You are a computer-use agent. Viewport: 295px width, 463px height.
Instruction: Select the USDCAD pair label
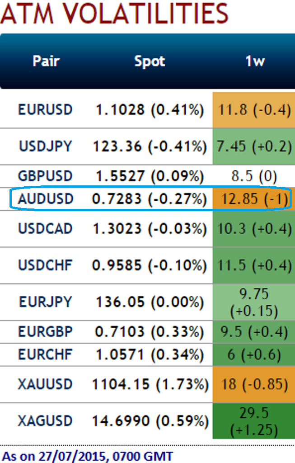45,229
